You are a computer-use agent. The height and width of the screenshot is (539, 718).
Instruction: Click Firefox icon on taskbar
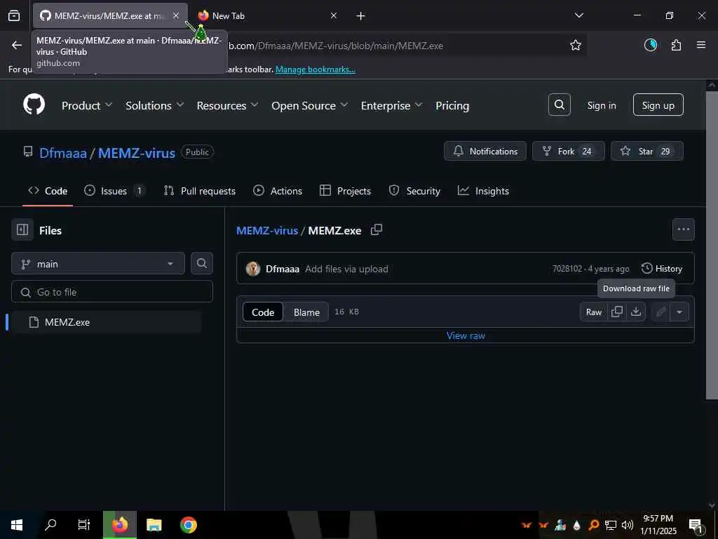(x=119, y=525)
